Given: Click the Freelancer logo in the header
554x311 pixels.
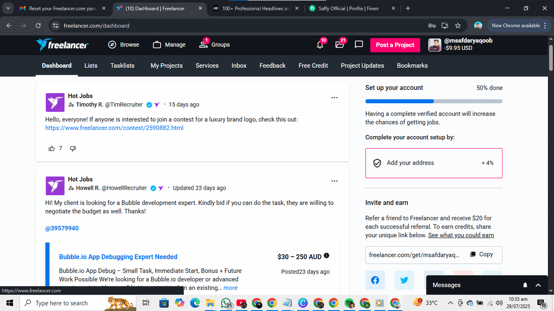Looking at the screenshot, I should 62,44.
